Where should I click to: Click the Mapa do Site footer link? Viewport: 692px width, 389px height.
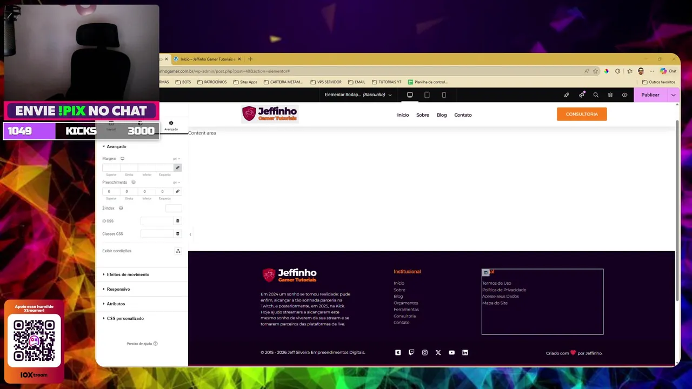[x=495, y=303]
